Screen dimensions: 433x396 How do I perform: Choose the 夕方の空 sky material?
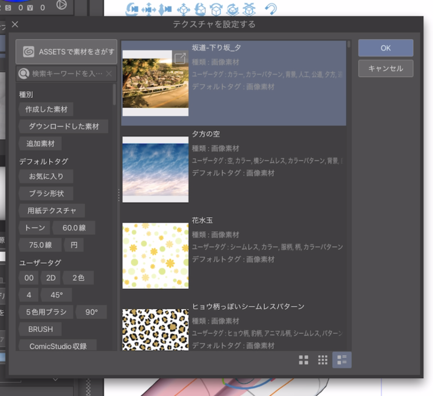(155, 169)
